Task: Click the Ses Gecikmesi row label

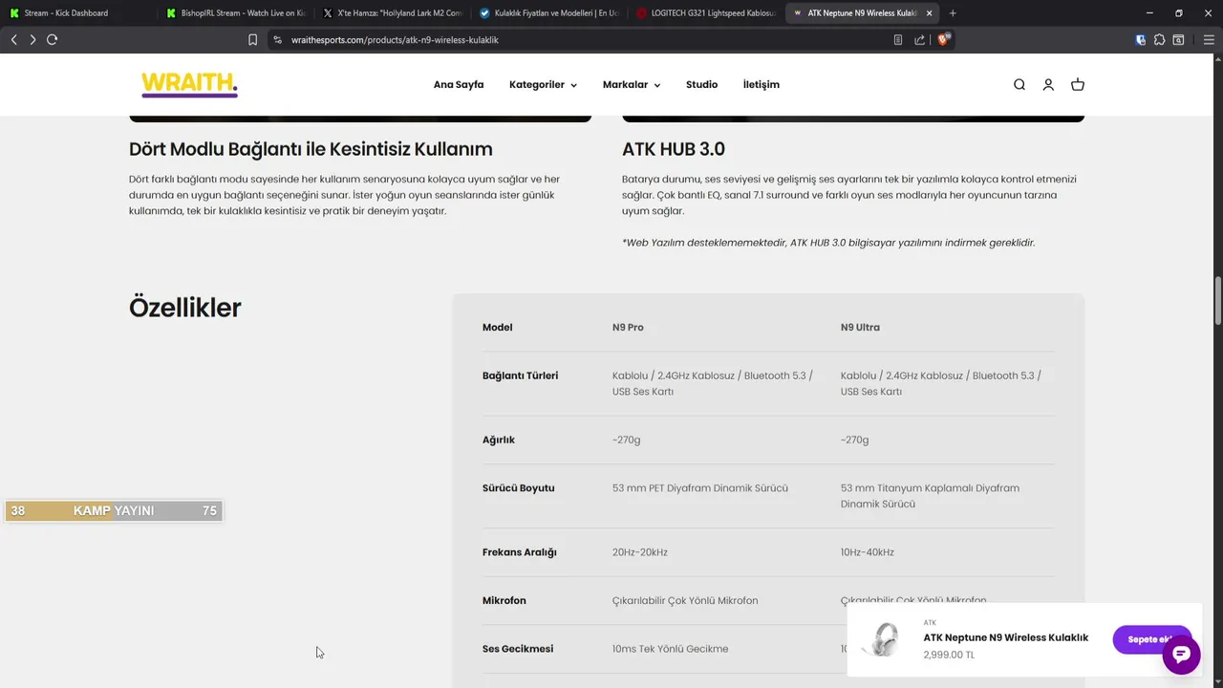Action: [518, 649]
